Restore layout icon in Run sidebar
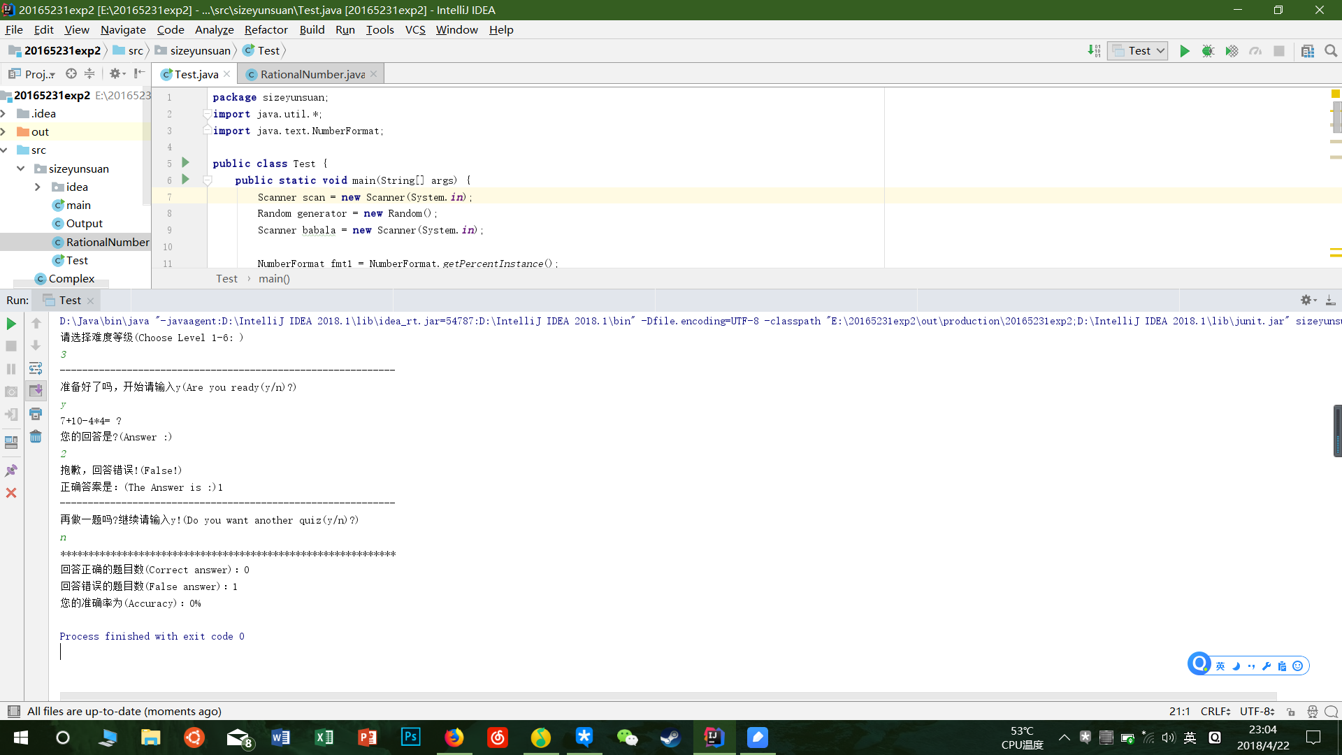1342x755 pixels. pos(11,442)
